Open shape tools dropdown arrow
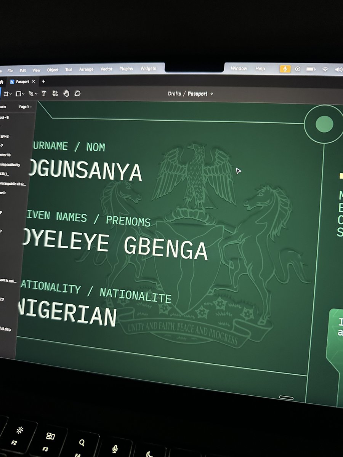 pos(23,94)
